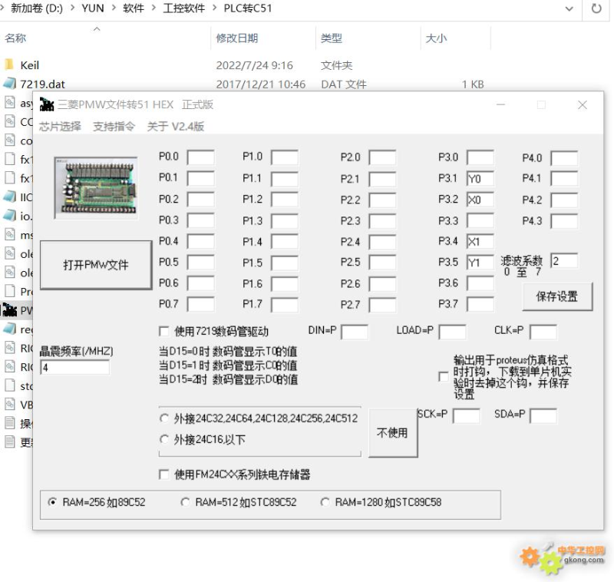Viewport: 614px width, 582px height.
Task: Expand the address bar history dropdown
Action: point(569,9)
